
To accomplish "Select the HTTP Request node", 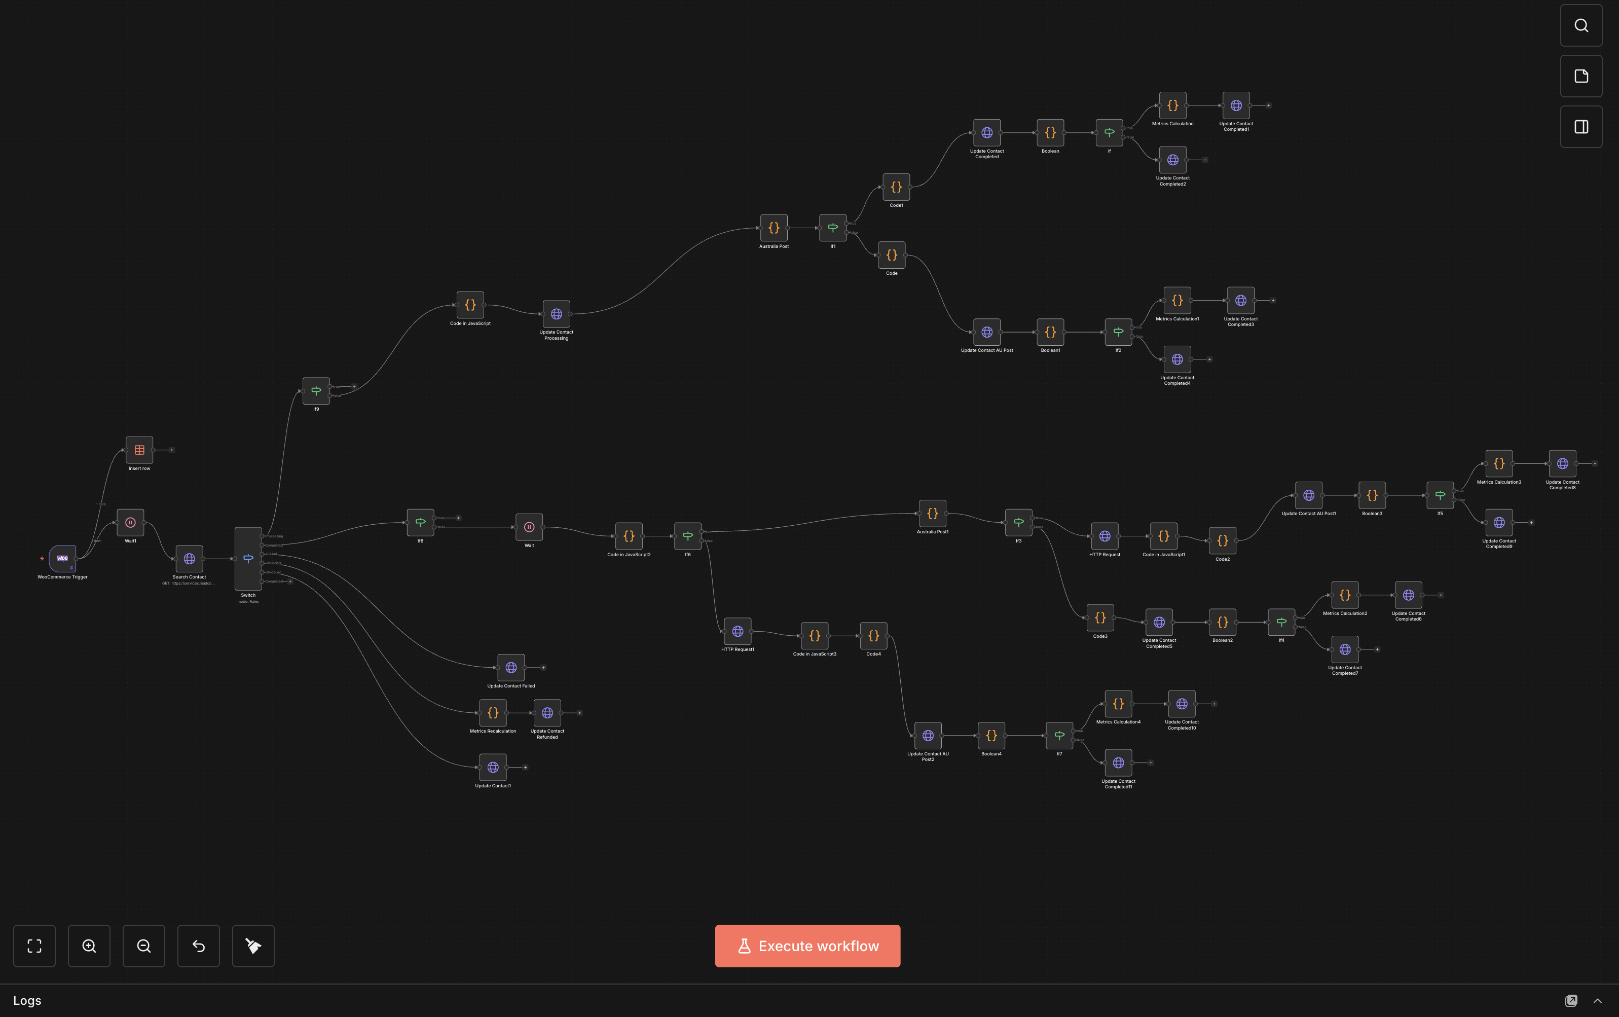I will (1105, 536).
